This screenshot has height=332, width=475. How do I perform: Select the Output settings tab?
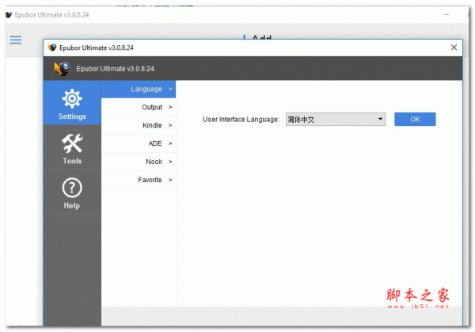(x=139, y=107)
